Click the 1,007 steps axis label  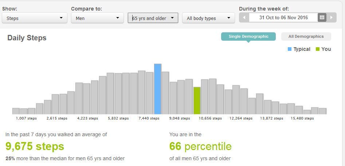tap(26, 118)
